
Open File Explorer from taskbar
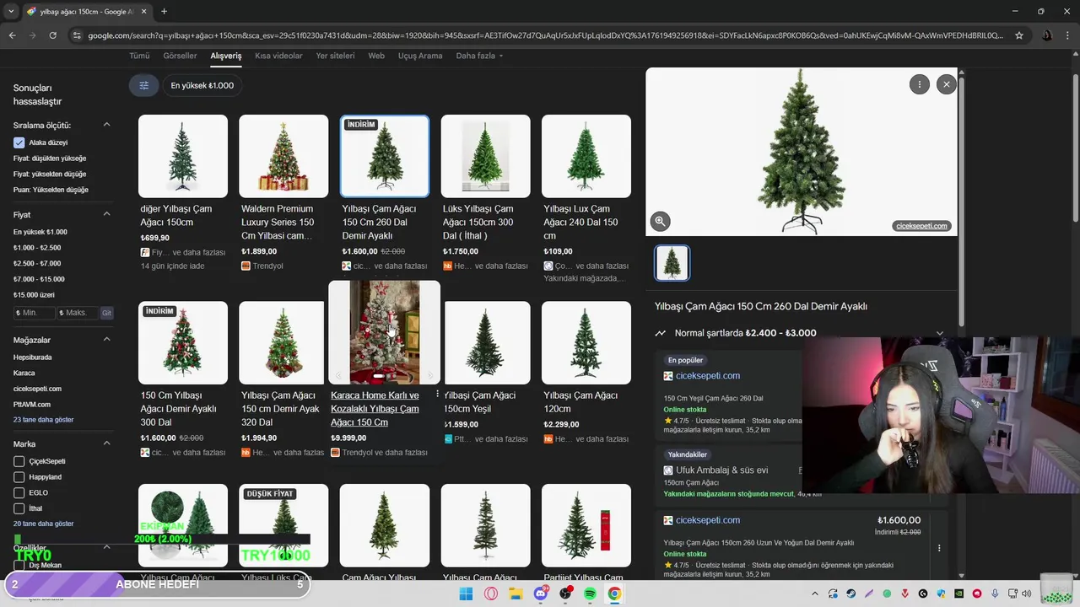click(x=516, y=594)
